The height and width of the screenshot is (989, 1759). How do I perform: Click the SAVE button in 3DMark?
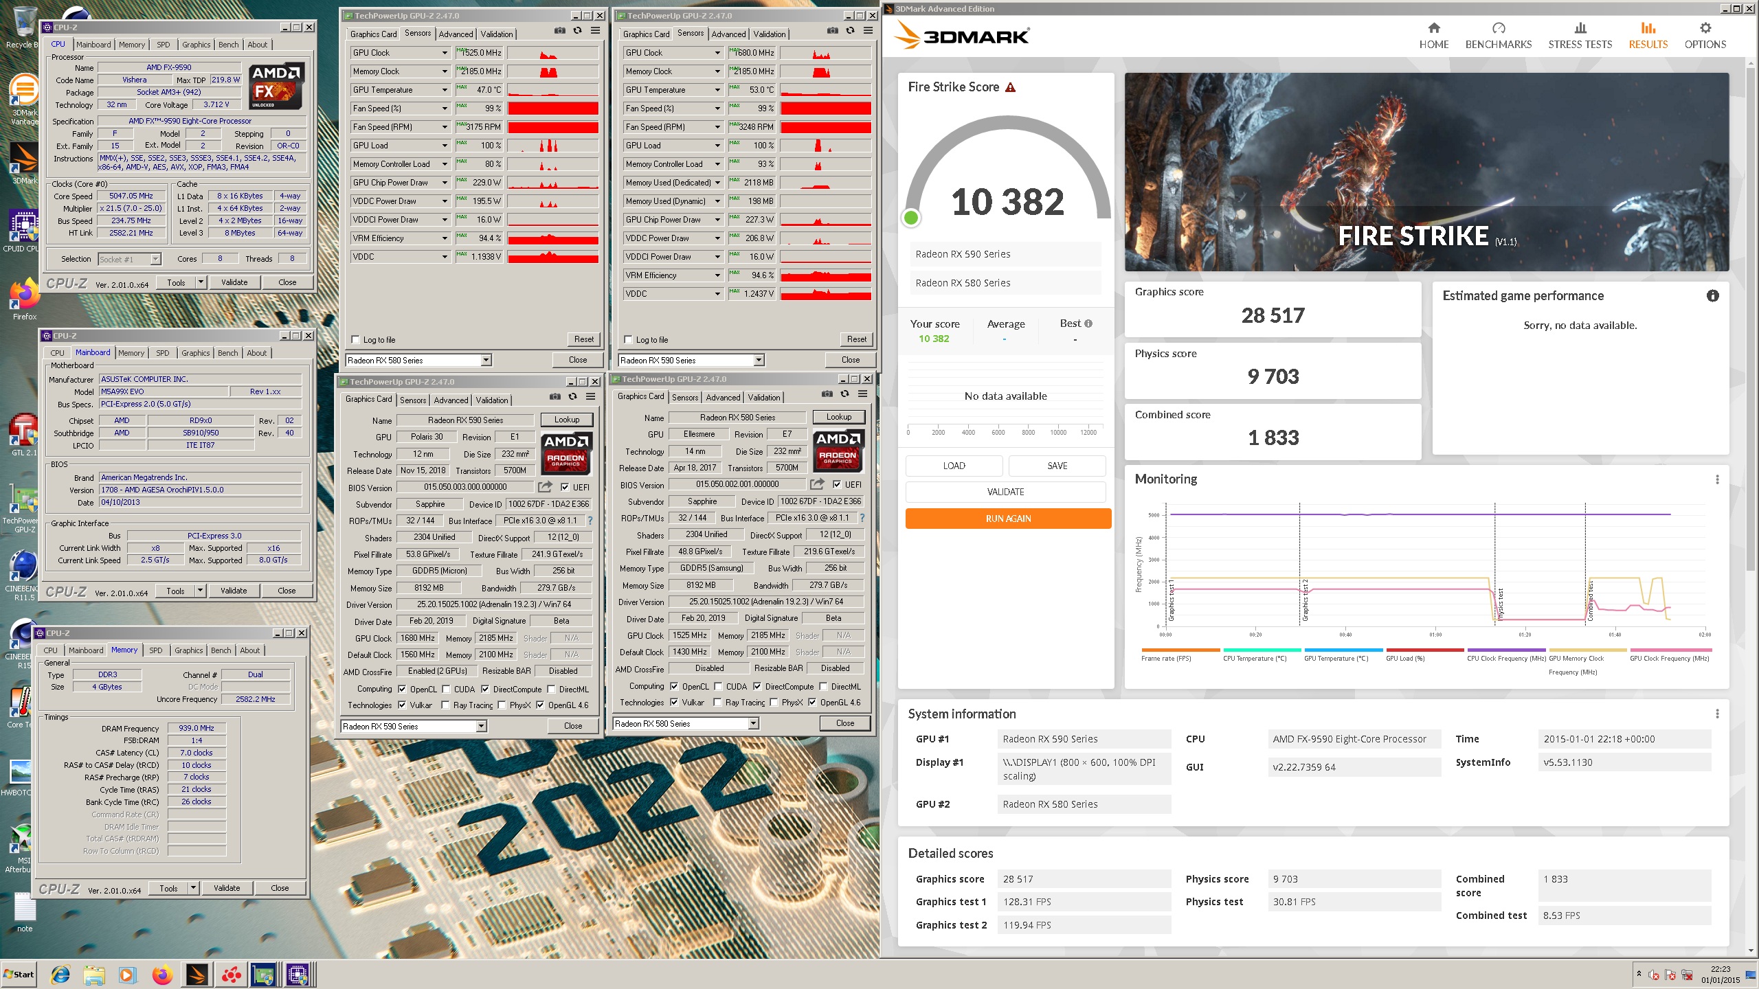point(1057,466)
